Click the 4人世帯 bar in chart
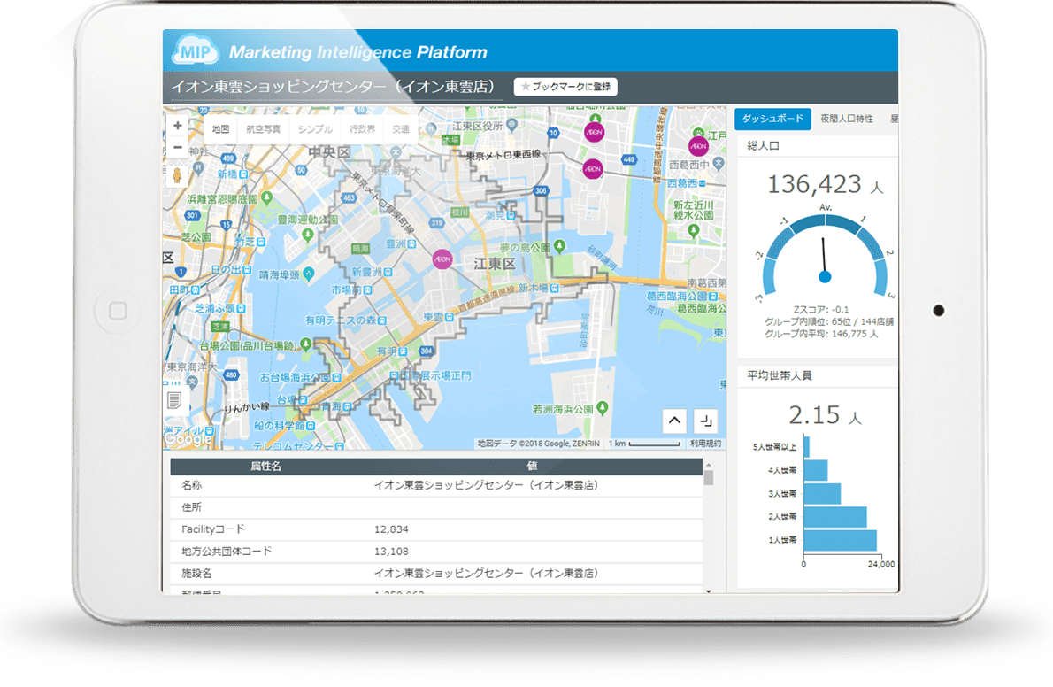 click(x=815, y=471)
